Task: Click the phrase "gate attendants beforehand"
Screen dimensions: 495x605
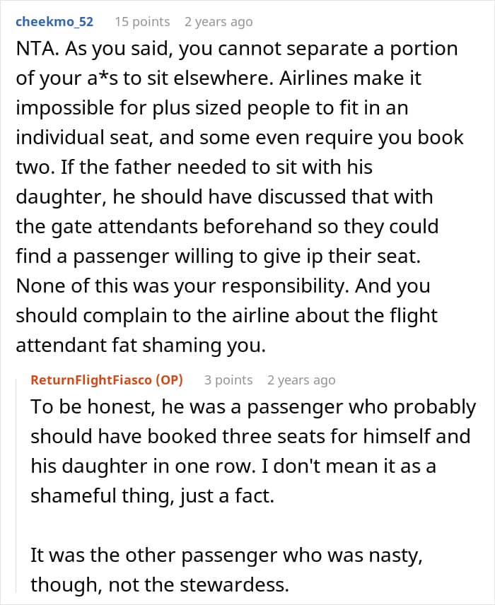Action: (x=182, y=227)
